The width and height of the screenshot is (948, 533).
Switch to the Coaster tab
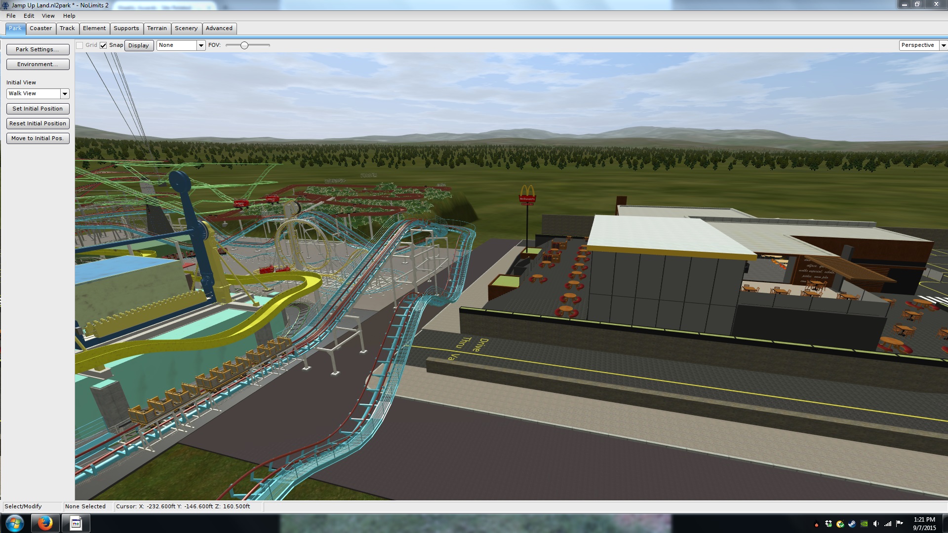point(40,28)
